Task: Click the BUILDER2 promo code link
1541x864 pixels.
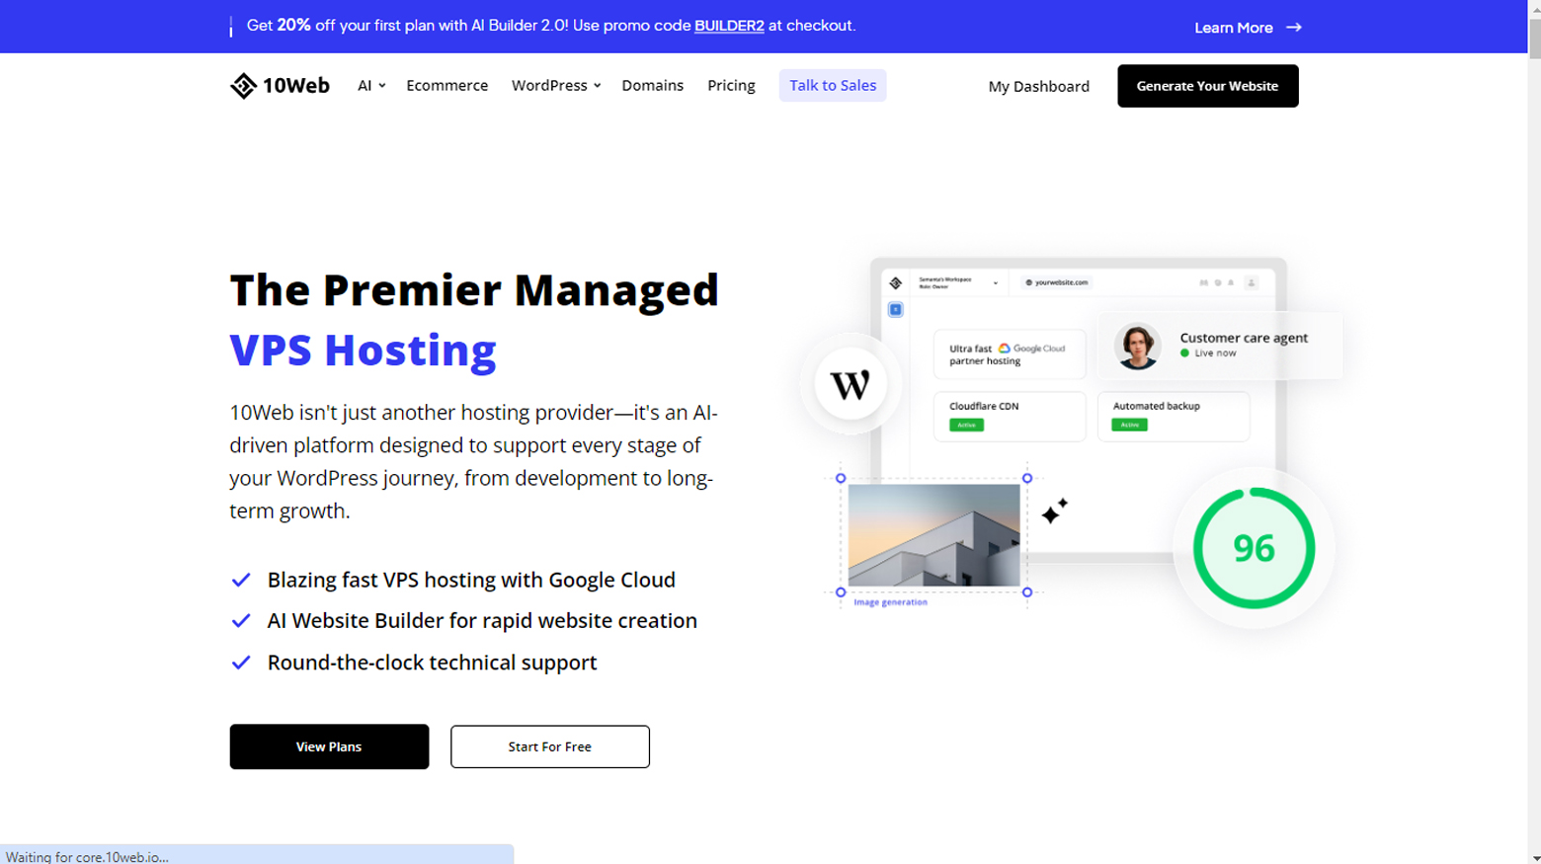Action: click(x=729, y=26)
